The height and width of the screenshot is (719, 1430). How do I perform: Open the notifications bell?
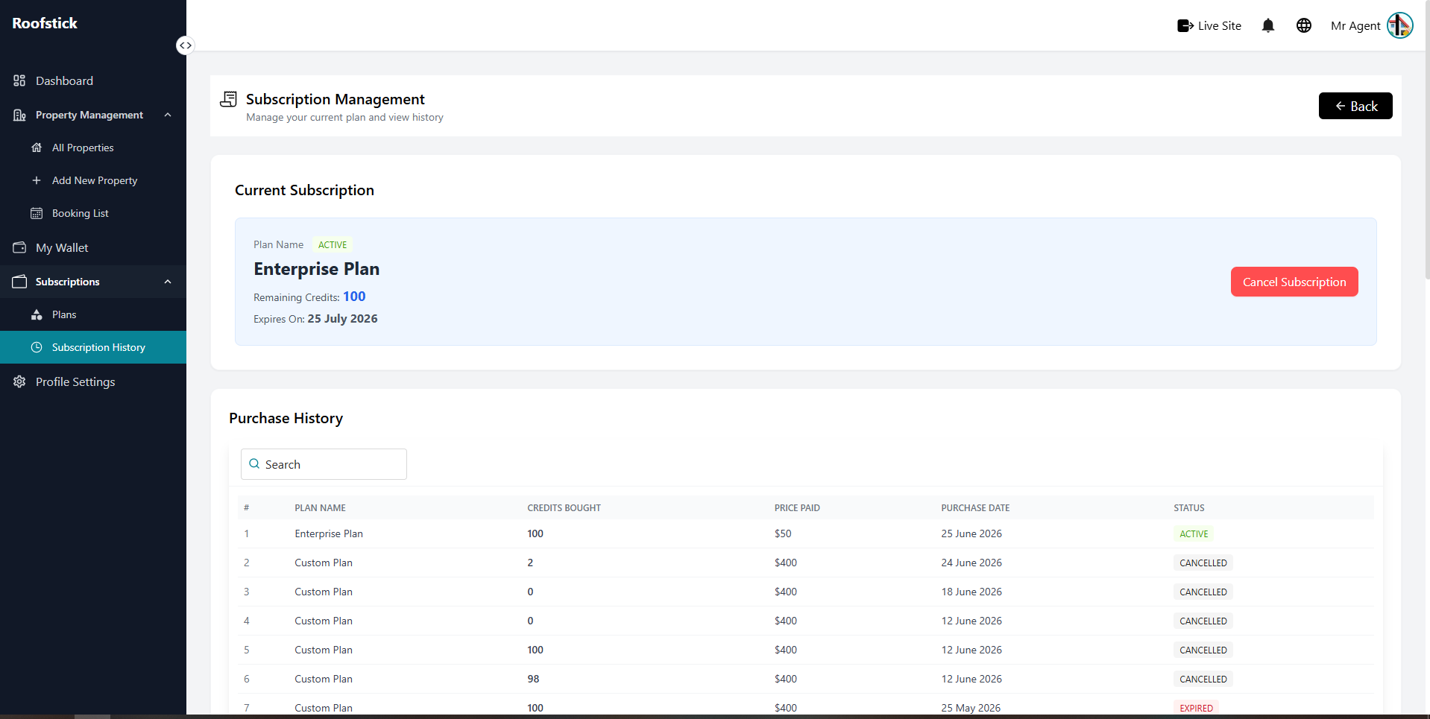[1268, 25]
